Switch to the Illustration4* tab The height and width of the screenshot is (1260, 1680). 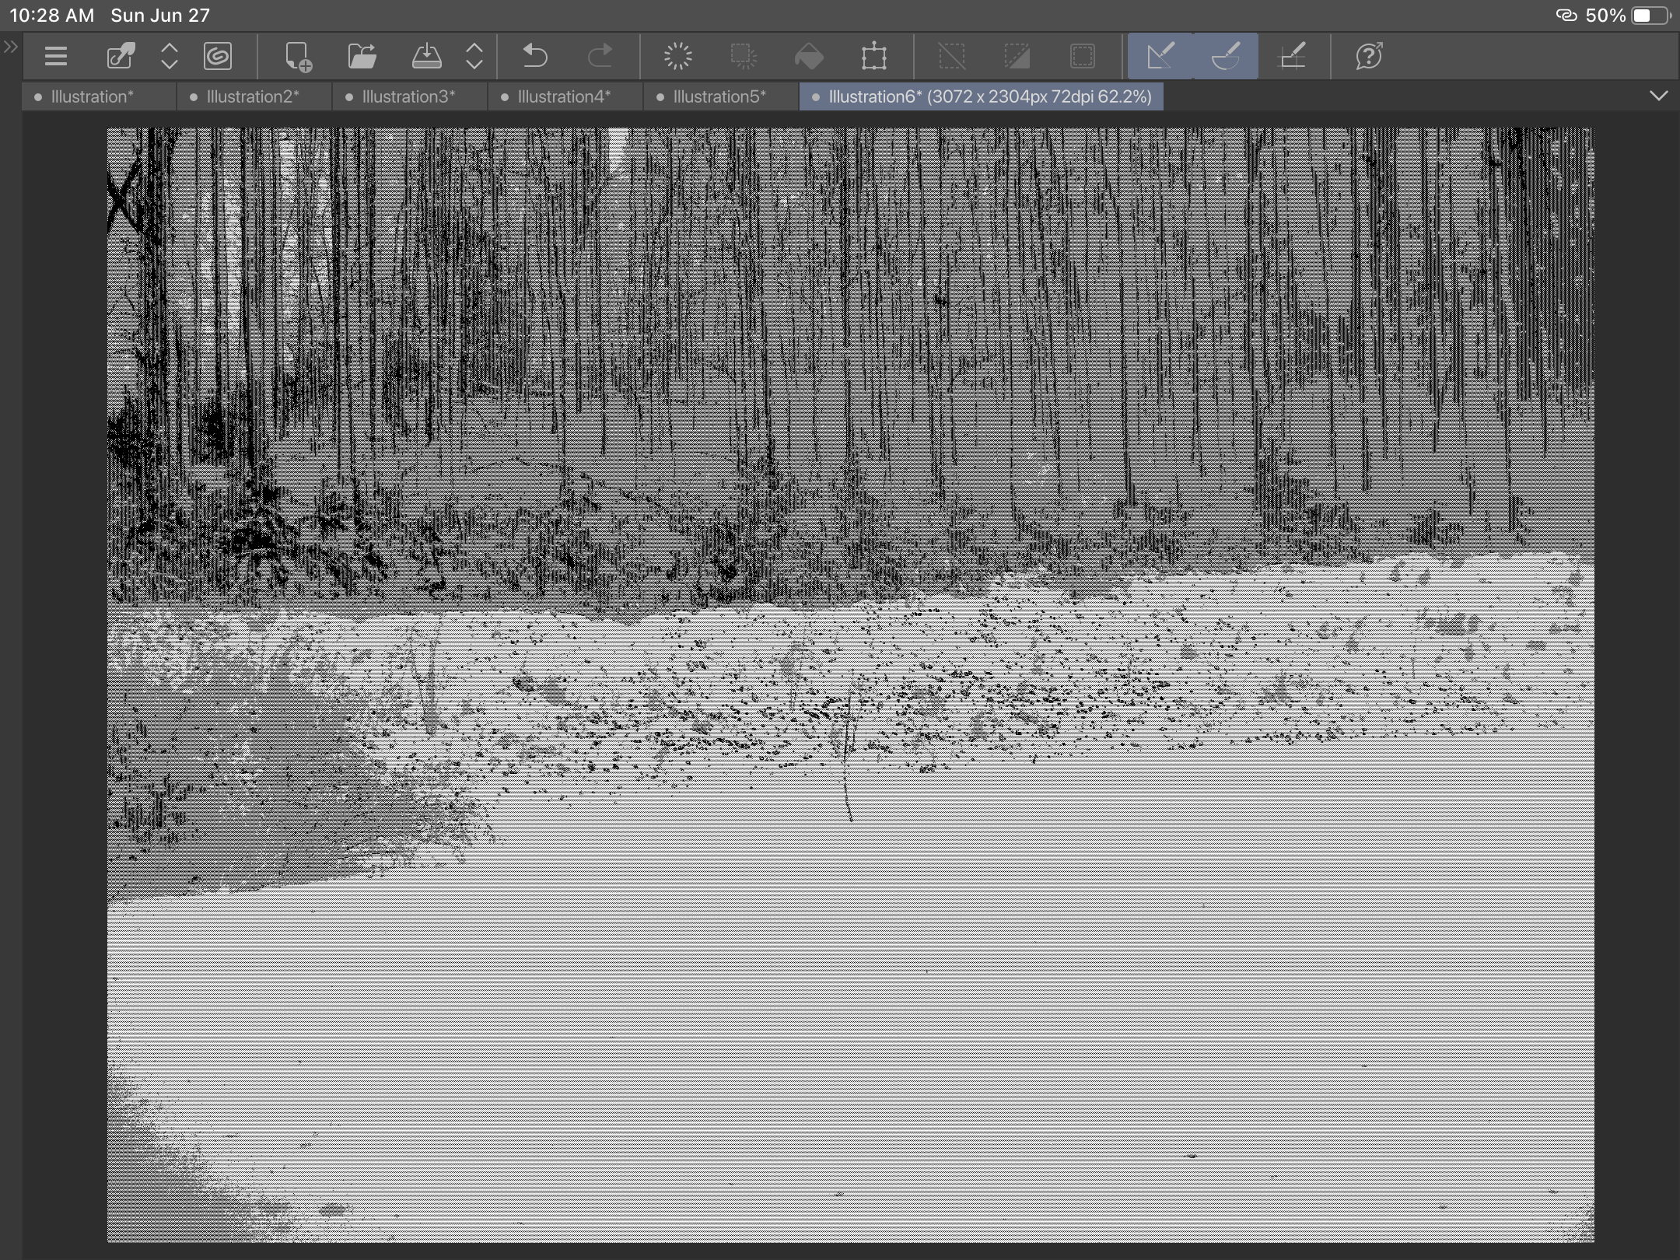[x=566, y=96]
